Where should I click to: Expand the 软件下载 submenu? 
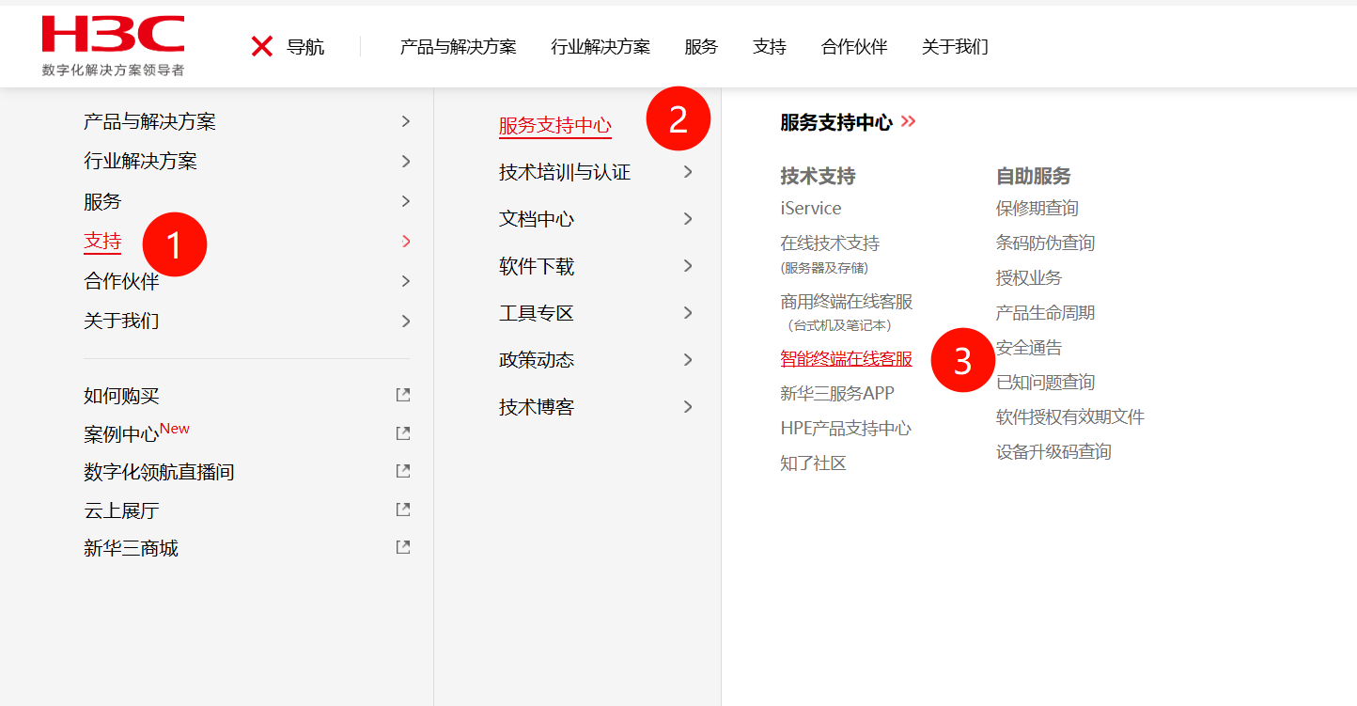pos(688,266)
